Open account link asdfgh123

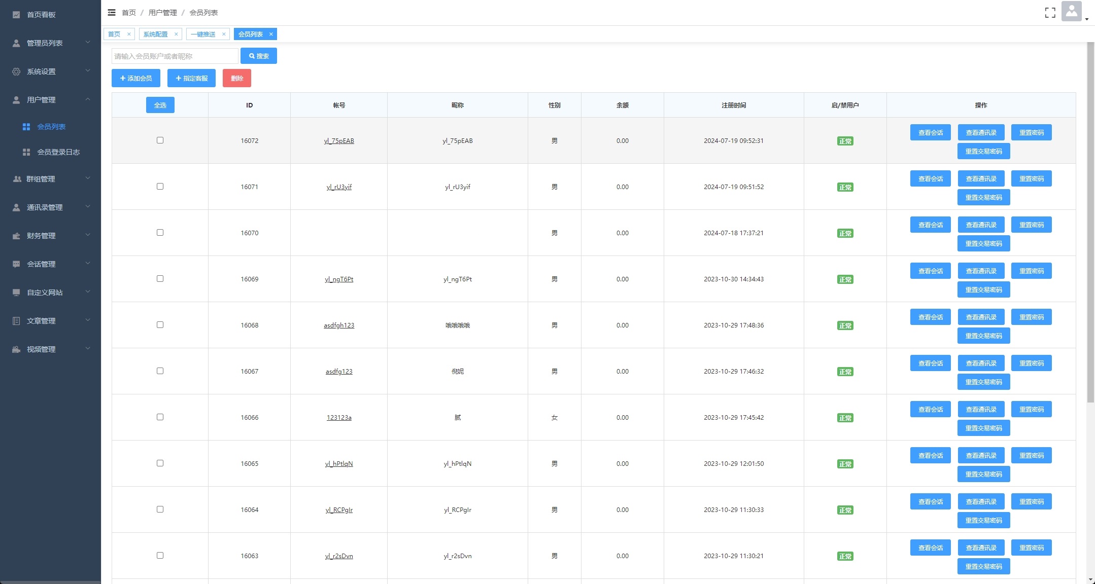coord(339,325)
